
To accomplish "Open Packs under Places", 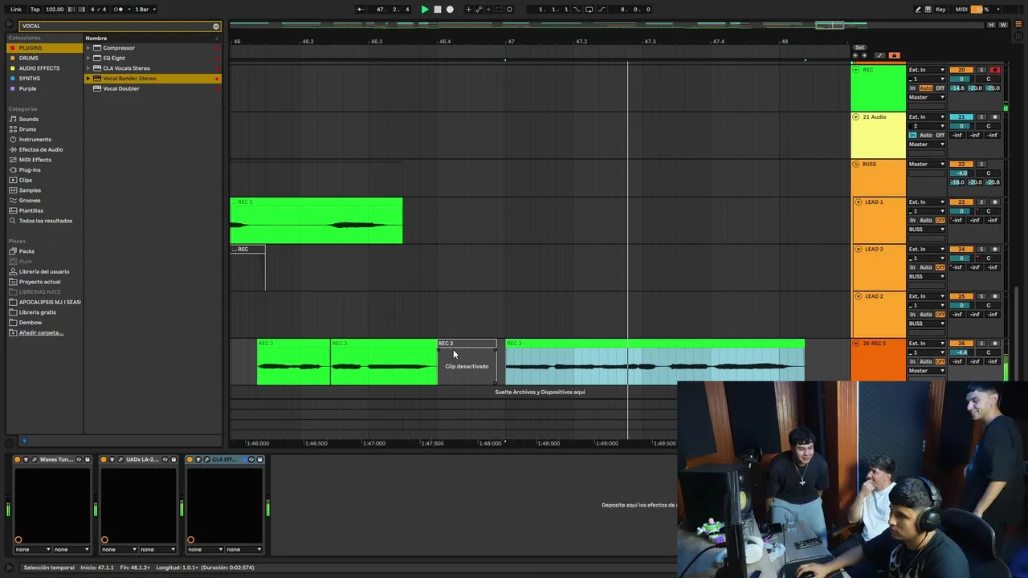I will (27, 251).
